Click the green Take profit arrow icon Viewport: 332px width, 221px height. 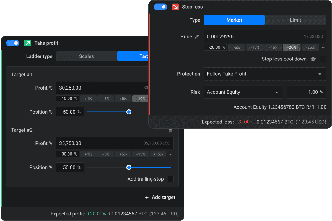(28, 43)
